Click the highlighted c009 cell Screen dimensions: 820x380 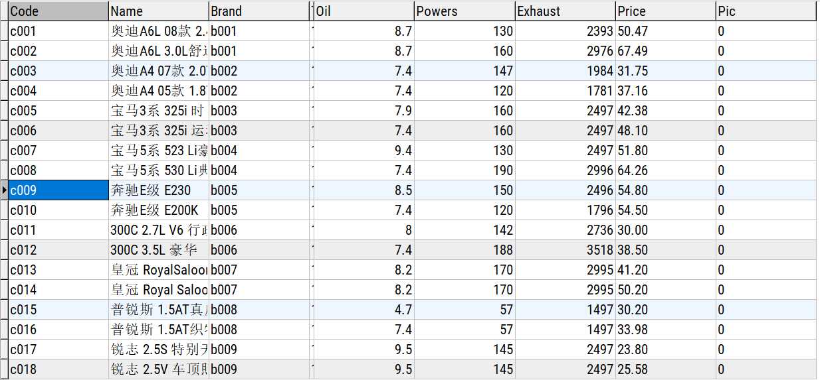58,190
